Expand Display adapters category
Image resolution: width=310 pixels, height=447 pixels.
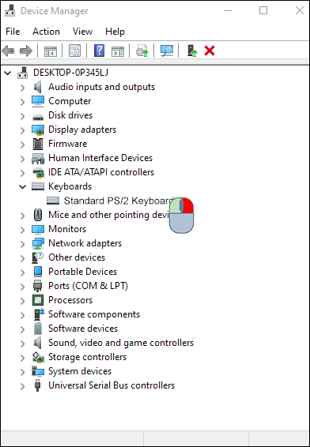[x=23, y=130]
